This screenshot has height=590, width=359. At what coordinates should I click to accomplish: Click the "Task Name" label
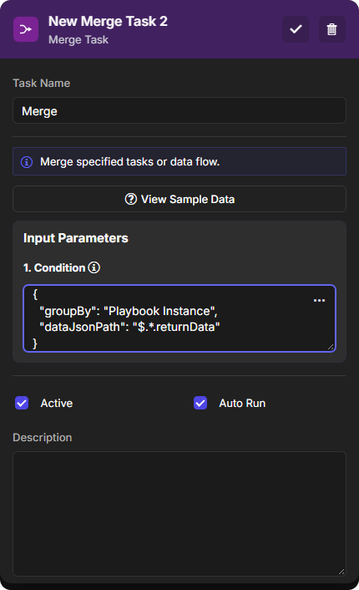[x=42, y=84]
